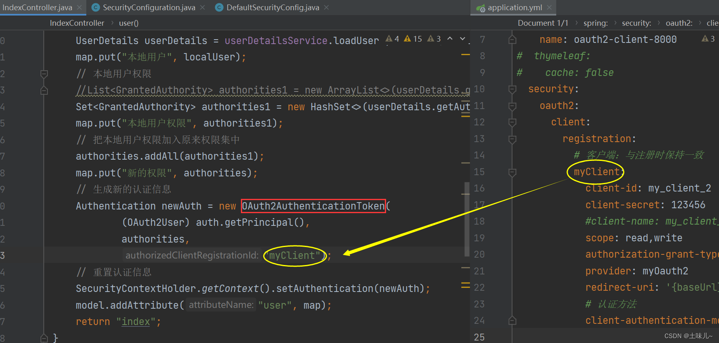The image size is (719, 343).
Task: Click the client-id: my_client_2 line
Action: pyautogui.click(x=648, y=188)
